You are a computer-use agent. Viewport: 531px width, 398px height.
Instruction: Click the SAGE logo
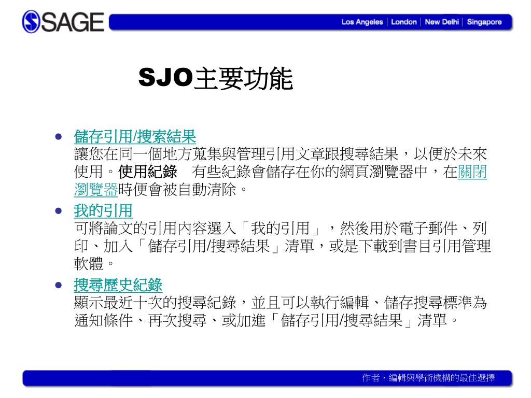(x=63, y=22)
